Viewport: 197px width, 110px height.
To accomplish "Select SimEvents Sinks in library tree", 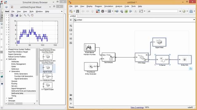I will tap(17, 93).
